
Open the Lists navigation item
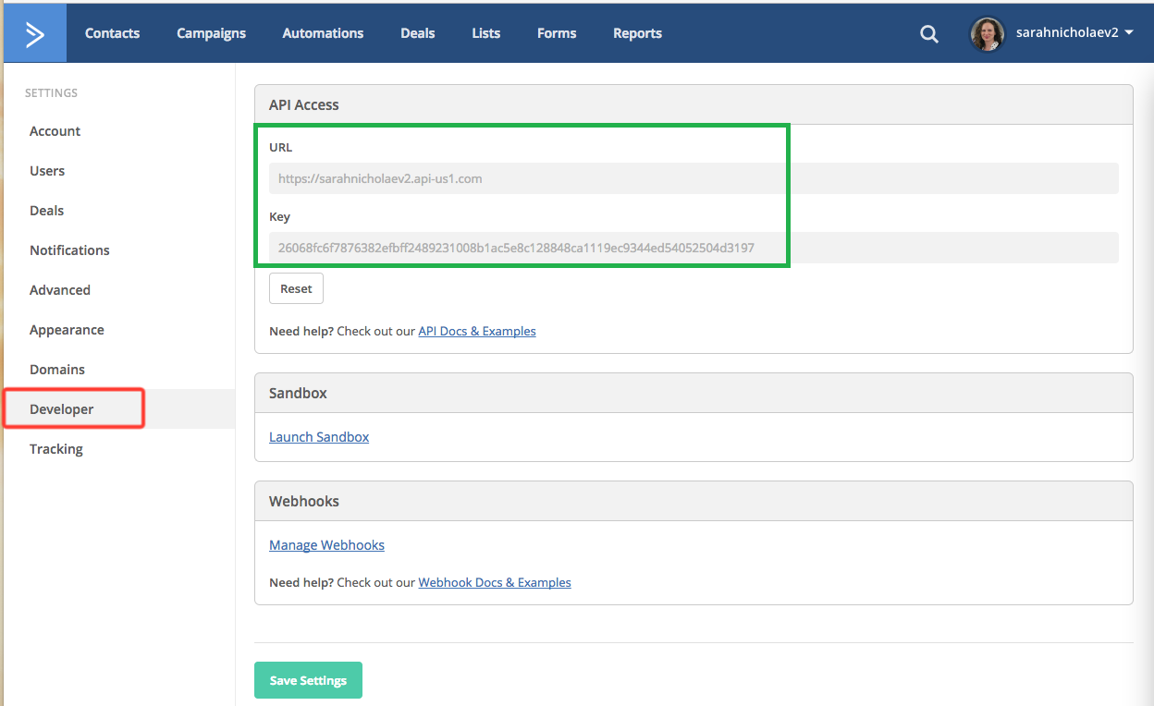[x=485, y=32]
